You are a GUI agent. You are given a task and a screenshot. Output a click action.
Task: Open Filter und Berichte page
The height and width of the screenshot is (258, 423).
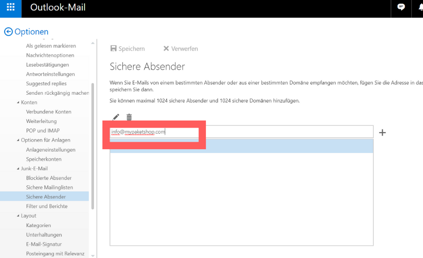47,206
